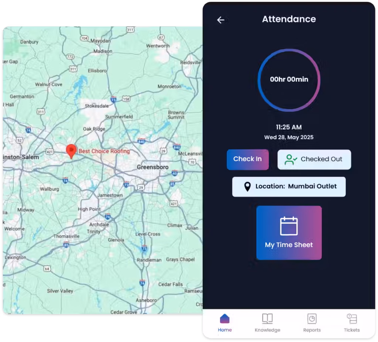Switch to the Tickets tab
The image size is (378, 342).
[352, 323]
